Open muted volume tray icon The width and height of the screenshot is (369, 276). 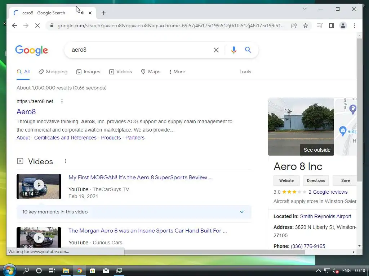335,271
